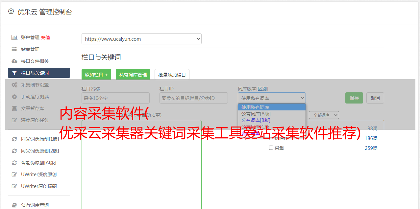Click the 私有词库管理 button
The image size is (420, 209).
(x=133, y=75)
